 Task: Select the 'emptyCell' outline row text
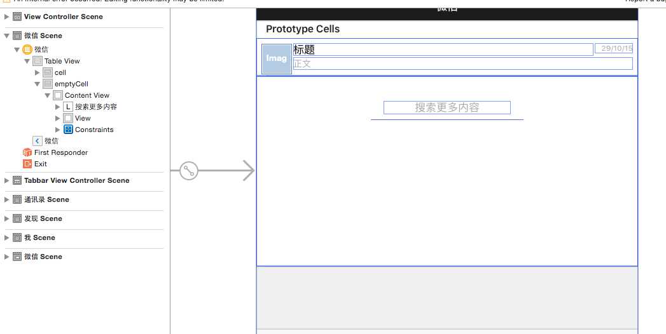click(71, 84)
